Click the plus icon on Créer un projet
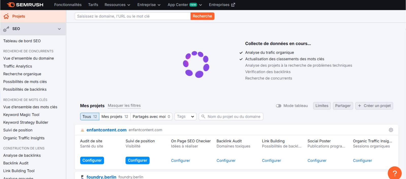This screenshot has height=179, width=406. (359, 106)
